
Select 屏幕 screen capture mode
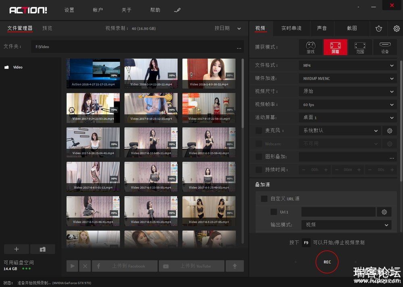click(x=335, y=47)
